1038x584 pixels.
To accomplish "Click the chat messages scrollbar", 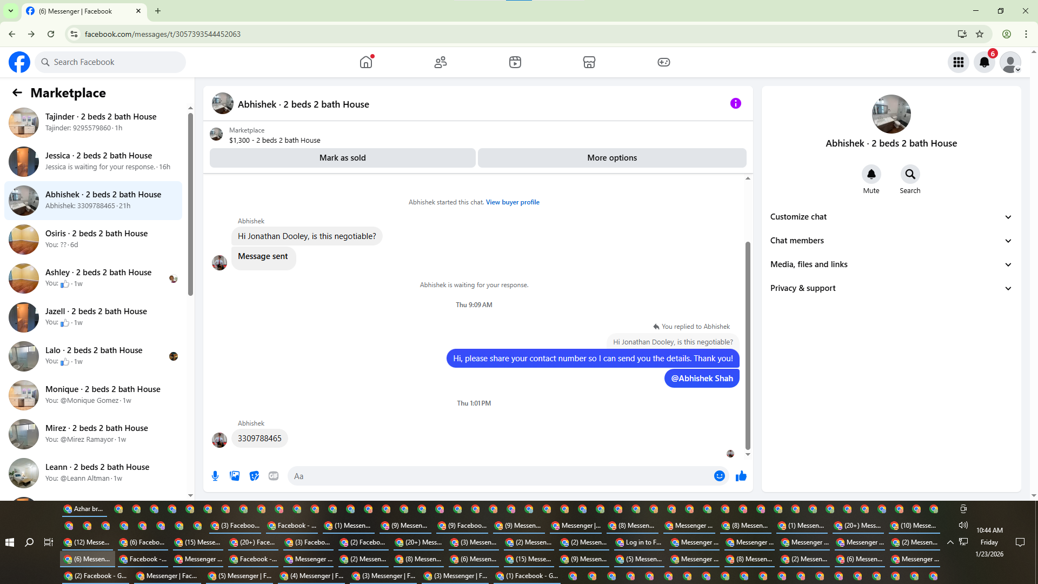I will click(748, 346).
